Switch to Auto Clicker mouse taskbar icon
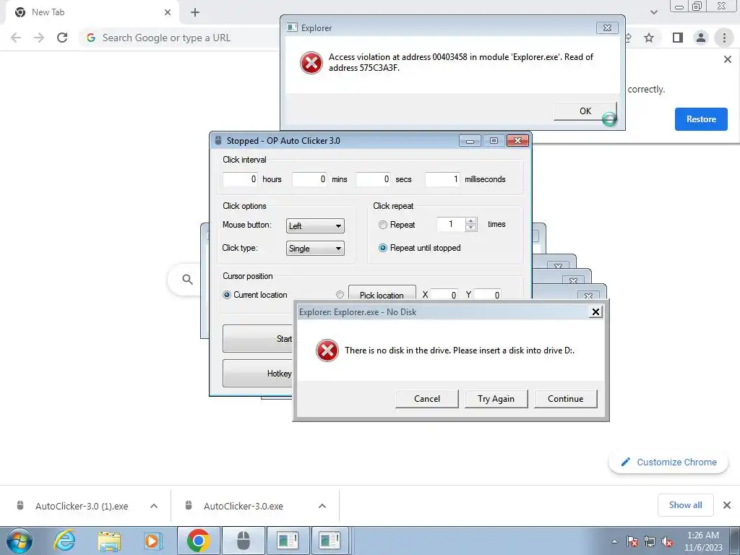 pos(243,541)
